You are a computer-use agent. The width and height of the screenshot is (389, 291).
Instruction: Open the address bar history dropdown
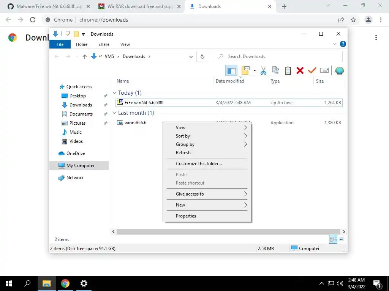[191, 57]
